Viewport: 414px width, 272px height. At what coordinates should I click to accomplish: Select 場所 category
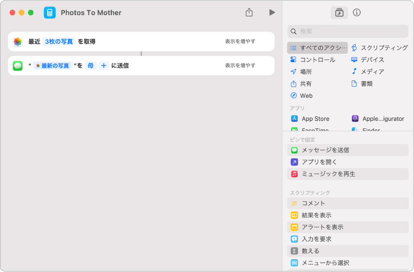301,72
